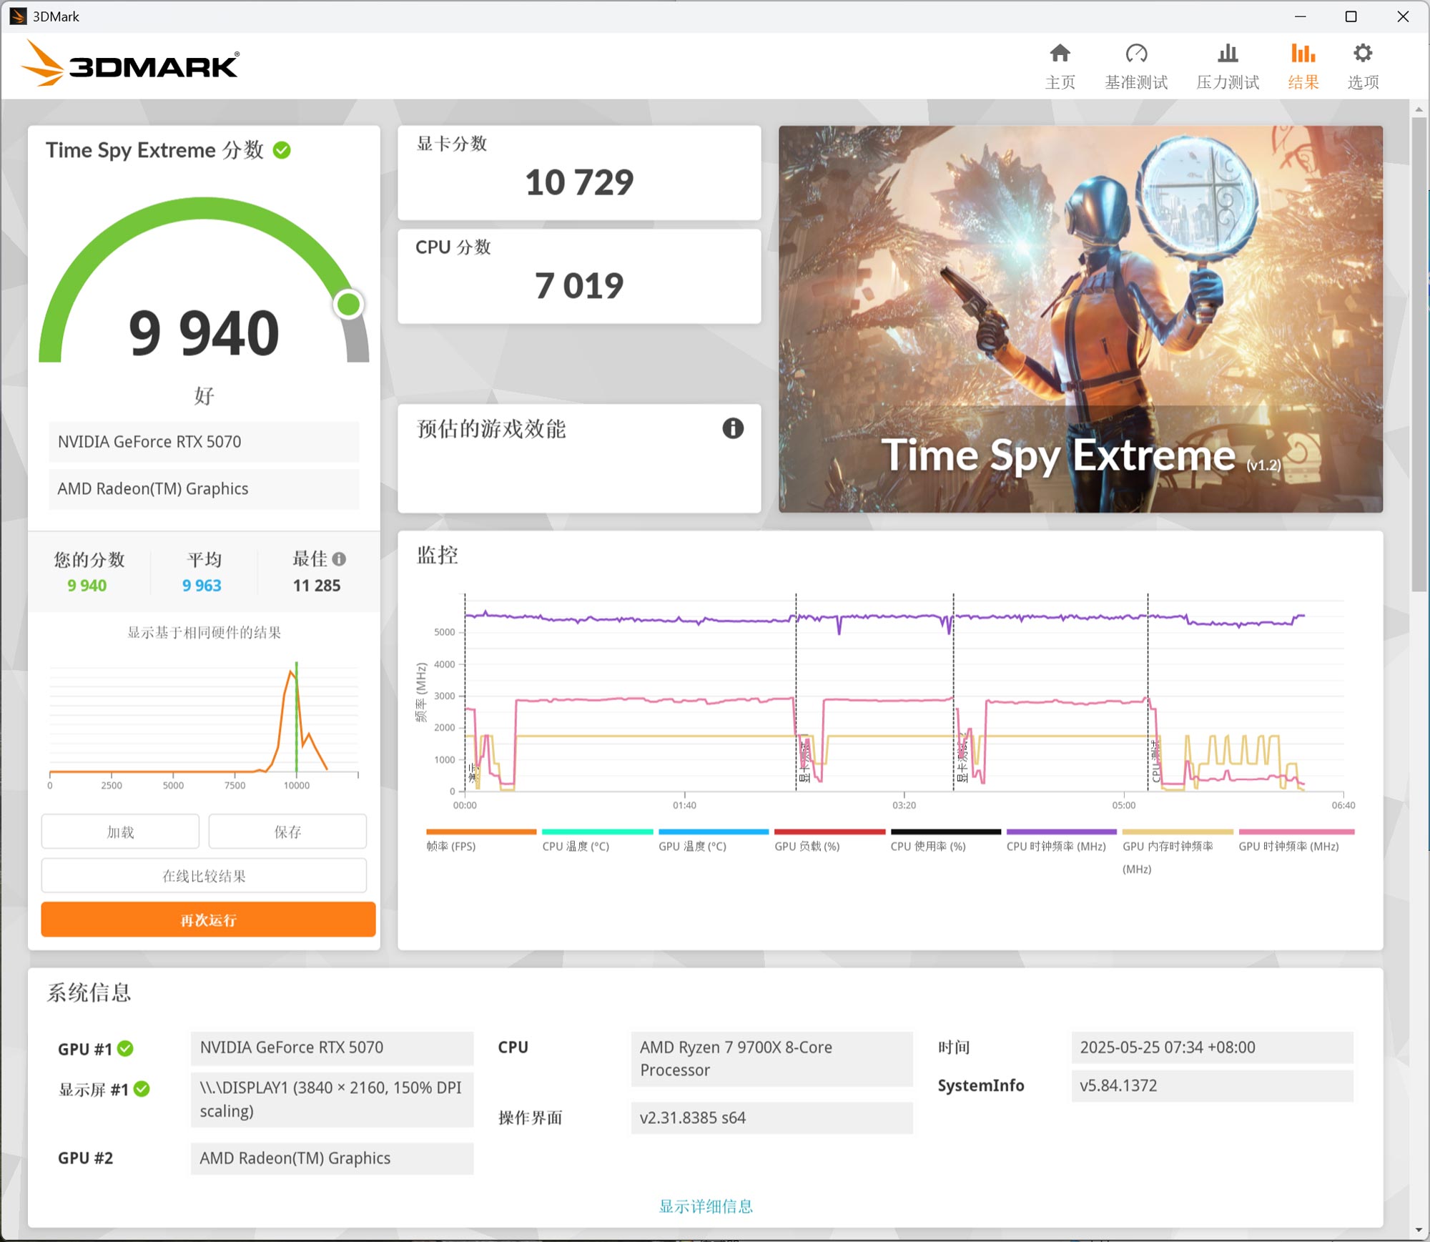The image size is (1430, 1242).
Task: Click green check next to GPU #1
Action: (x=125, y=1048)
